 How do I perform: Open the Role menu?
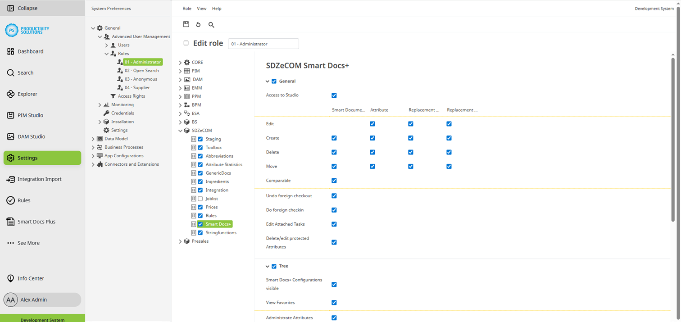[x=186, y=8]
